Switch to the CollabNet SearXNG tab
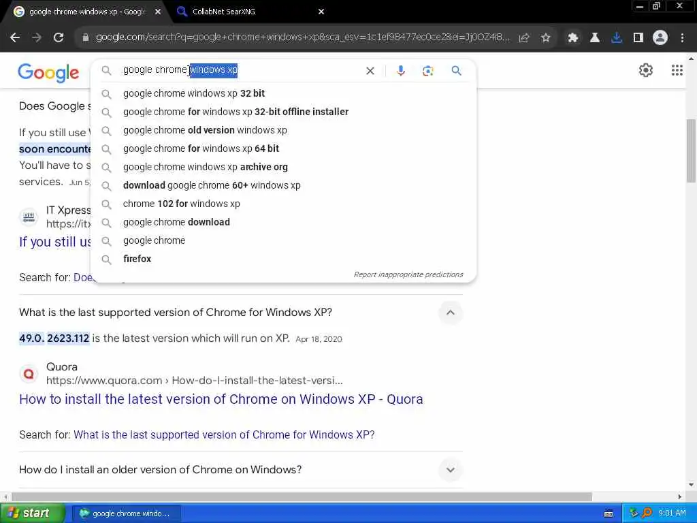The height and width of the screenshot is (523, 697). (x=249, y=12)
